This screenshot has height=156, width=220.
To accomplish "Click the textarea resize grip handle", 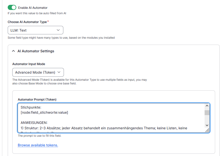I will 207,130.
